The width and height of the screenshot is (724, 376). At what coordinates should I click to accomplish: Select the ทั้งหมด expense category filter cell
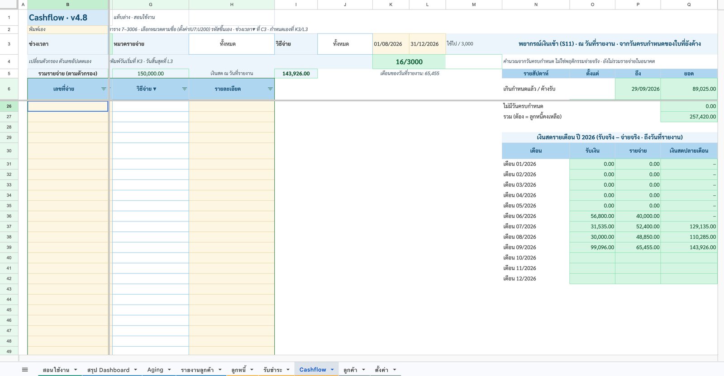(232, 44)
